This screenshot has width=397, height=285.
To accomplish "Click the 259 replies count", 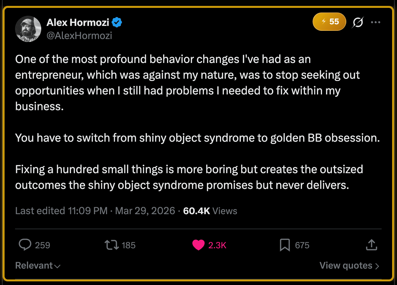I will coord(43,245).
